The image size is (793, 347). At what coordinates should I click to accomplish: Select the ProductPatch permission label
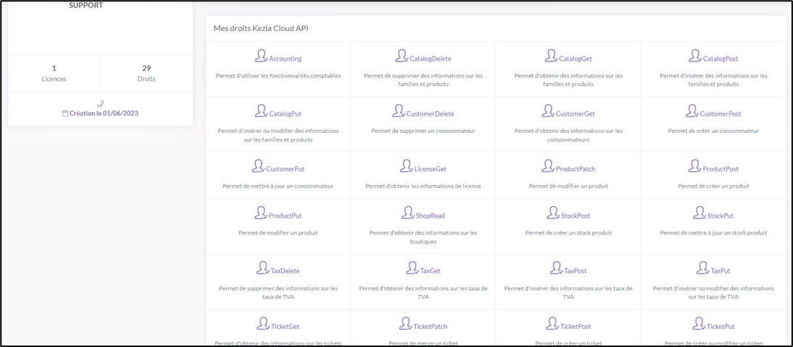click(575, 168)
